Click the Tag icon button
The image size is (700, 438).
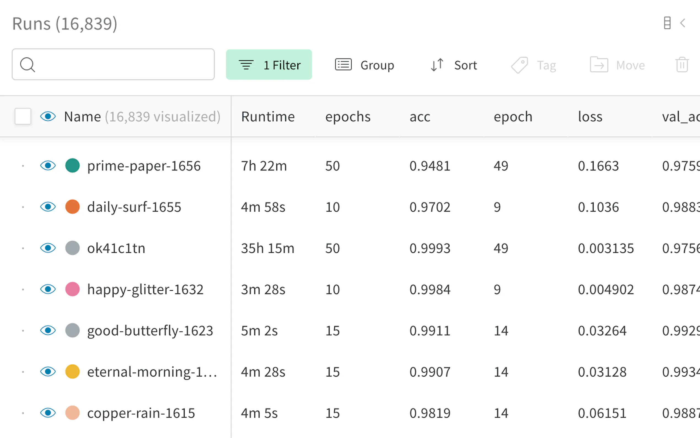(x=519, y=65)
